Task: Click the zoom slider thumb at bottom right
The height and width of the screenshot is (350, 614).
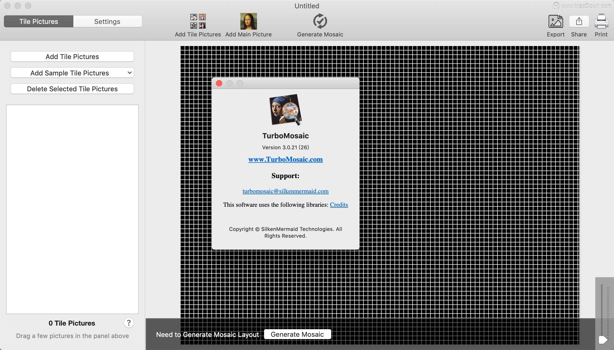Action: click(603, 340)
